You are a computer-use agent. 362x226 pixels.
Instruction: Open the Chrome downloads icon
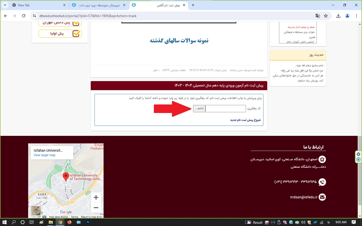point(338,16)
